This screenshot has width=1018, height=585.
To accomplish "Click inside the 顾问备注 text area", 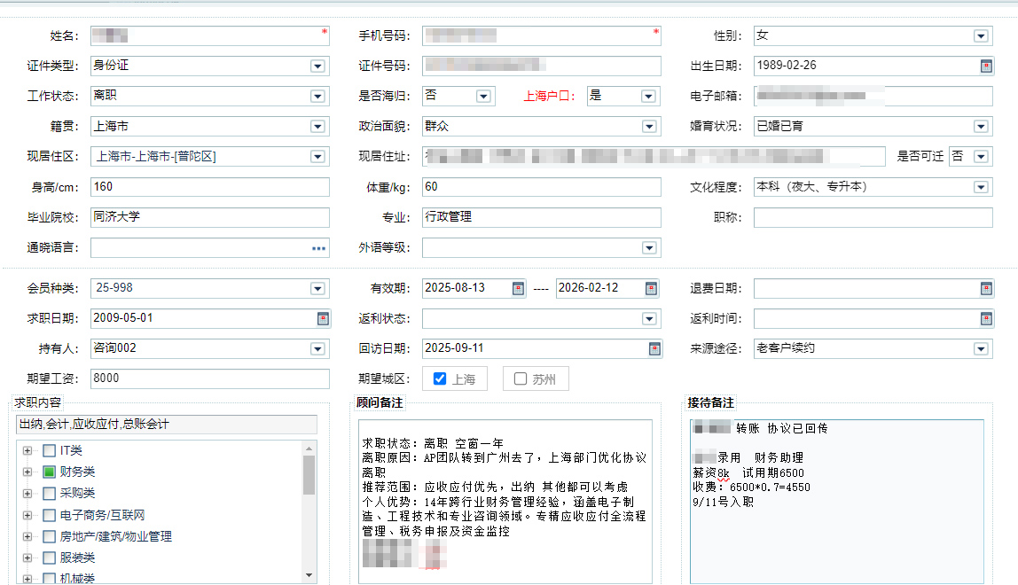I will click(505, 502).
